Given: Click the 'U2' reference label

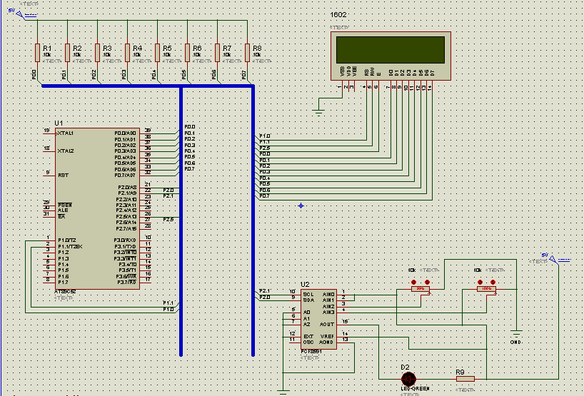Looking at the screenshot, I should click(305, 285).
